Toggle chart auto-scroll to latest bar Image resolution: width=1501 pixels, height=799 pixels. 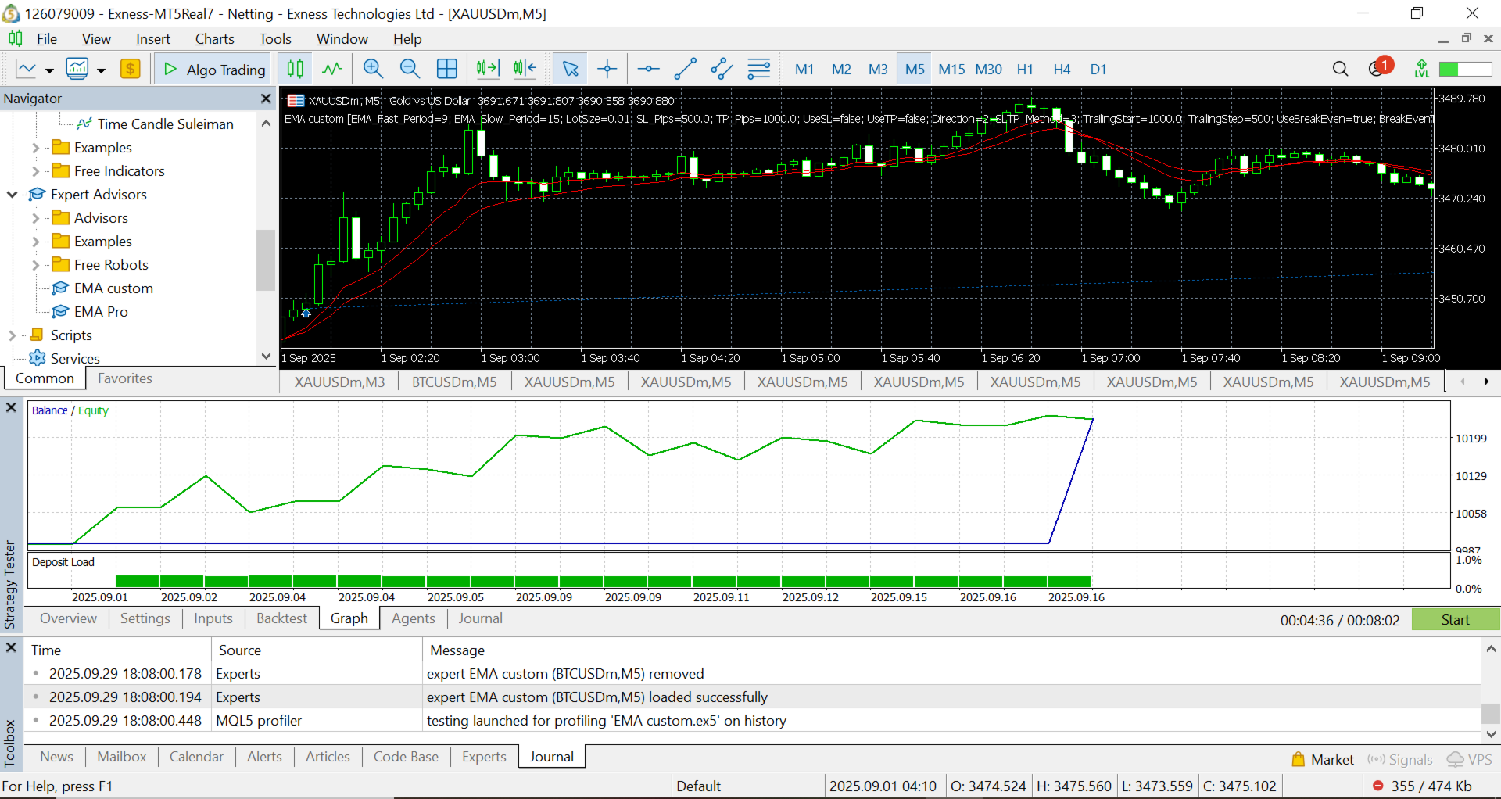pos(488,69)
